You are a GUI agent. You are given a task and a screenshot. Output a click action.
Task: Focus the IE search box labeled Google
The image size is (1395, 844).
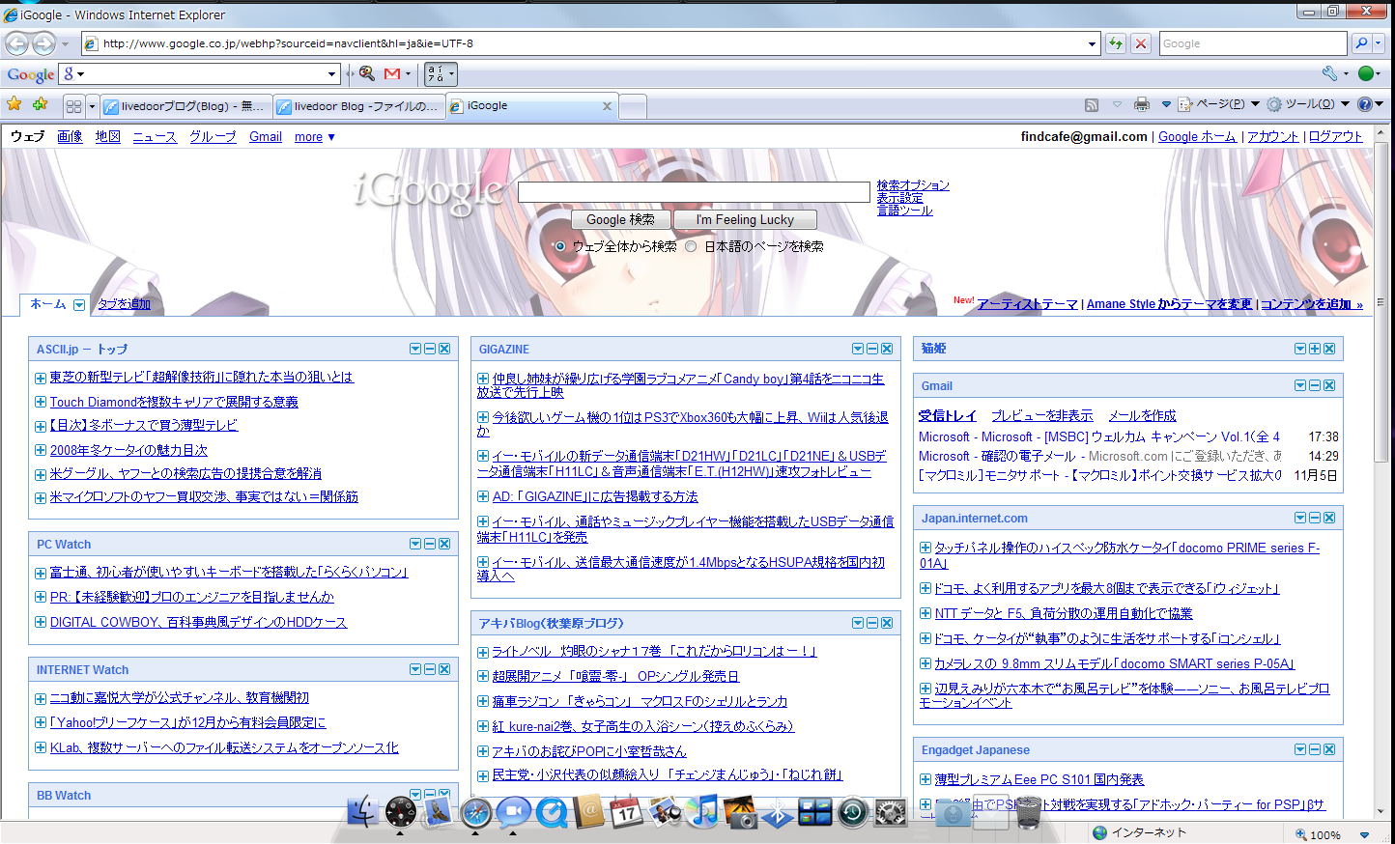(x=1252, y=43)
